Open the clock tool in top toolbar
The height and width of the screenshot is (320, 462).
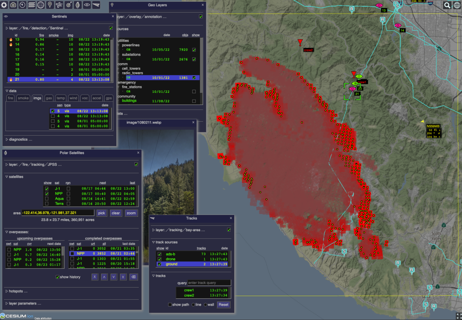pos(23,5)
